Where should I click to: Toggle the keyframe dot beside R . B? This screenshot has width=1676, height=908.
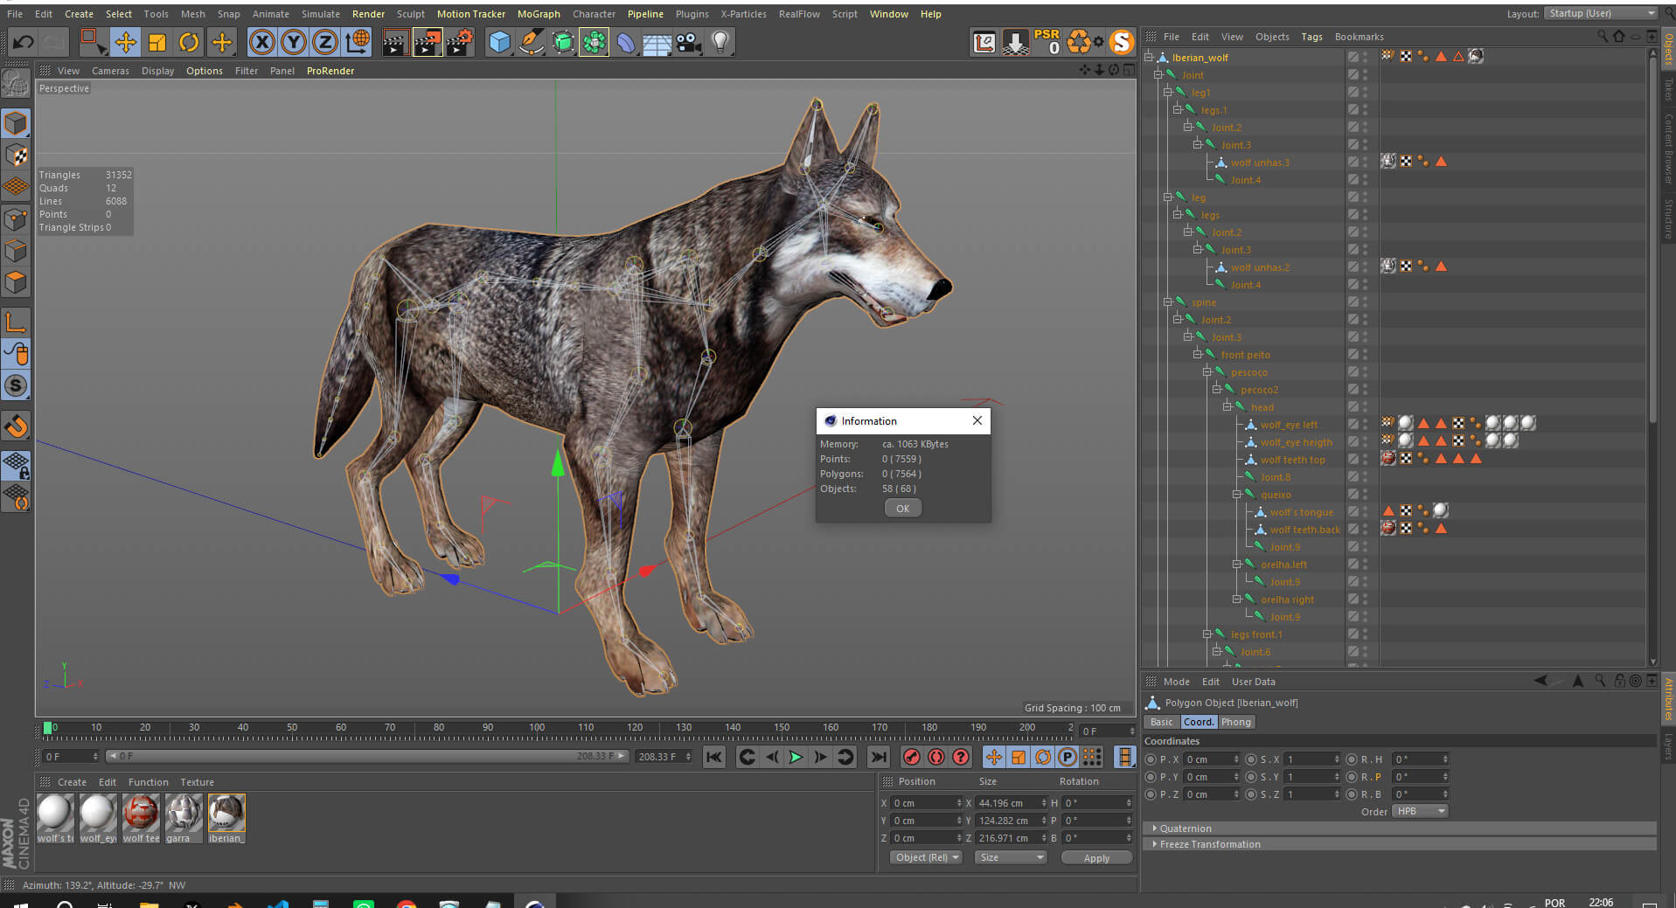(1352, 794)
